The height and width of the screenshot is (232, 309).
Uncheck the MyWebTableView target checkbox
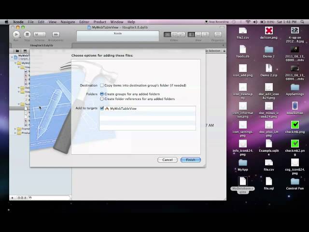tap(102, 108)
